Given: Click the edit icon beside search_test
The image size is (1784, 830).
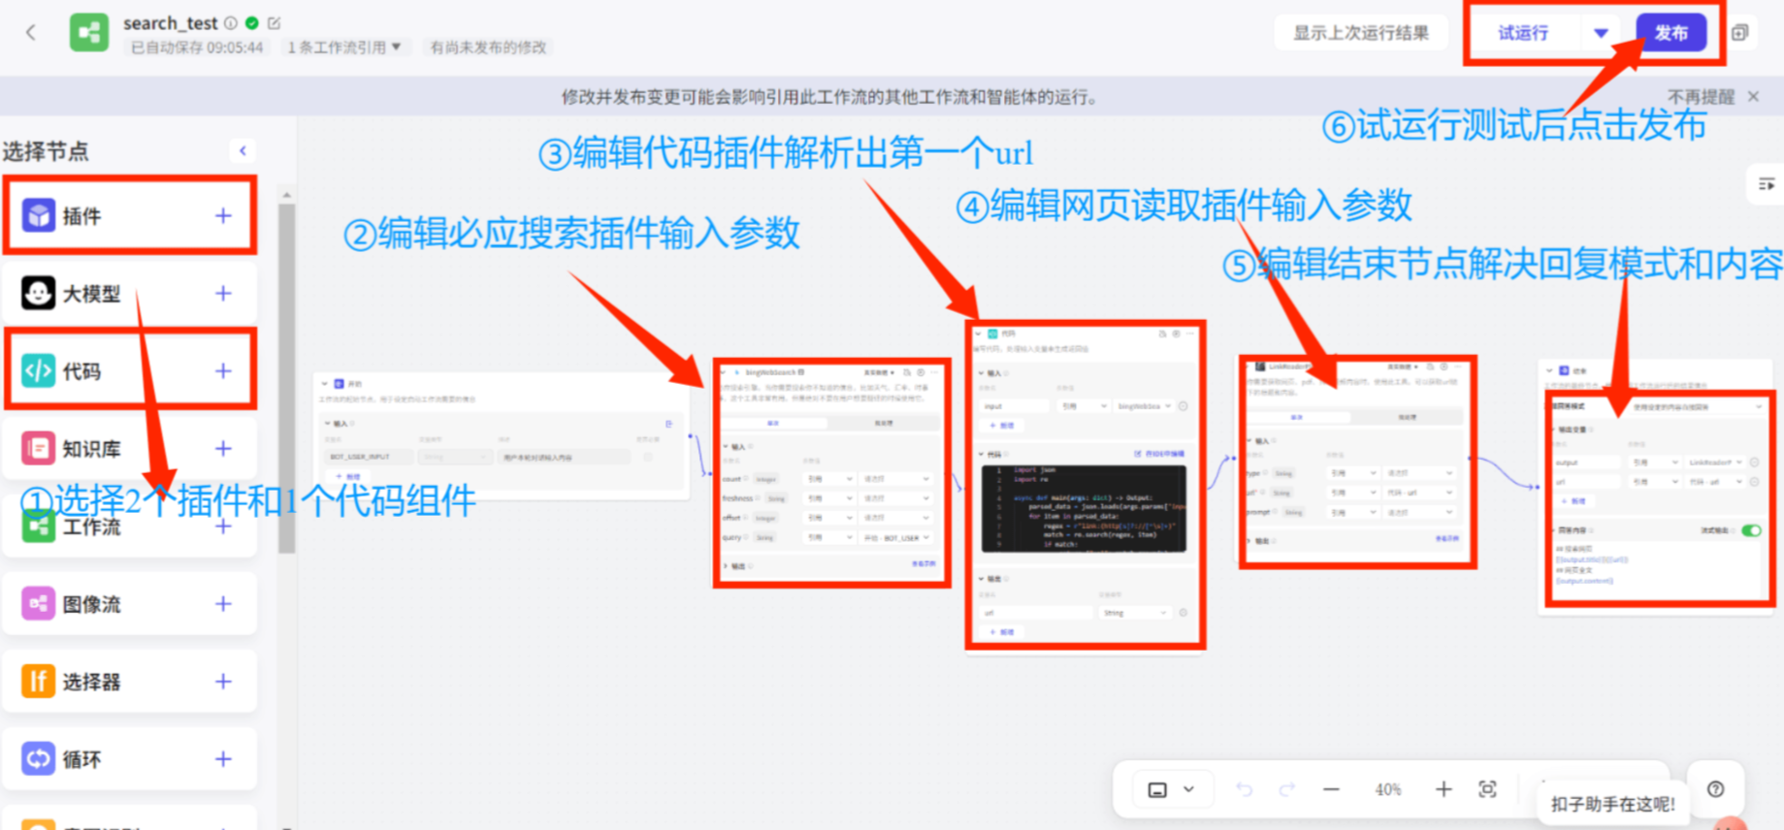Looking at the screenshot, I should 275,22.
